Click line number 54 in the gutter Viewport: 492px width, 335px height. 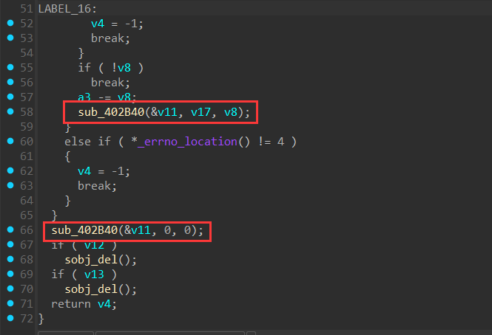[27, 53]
